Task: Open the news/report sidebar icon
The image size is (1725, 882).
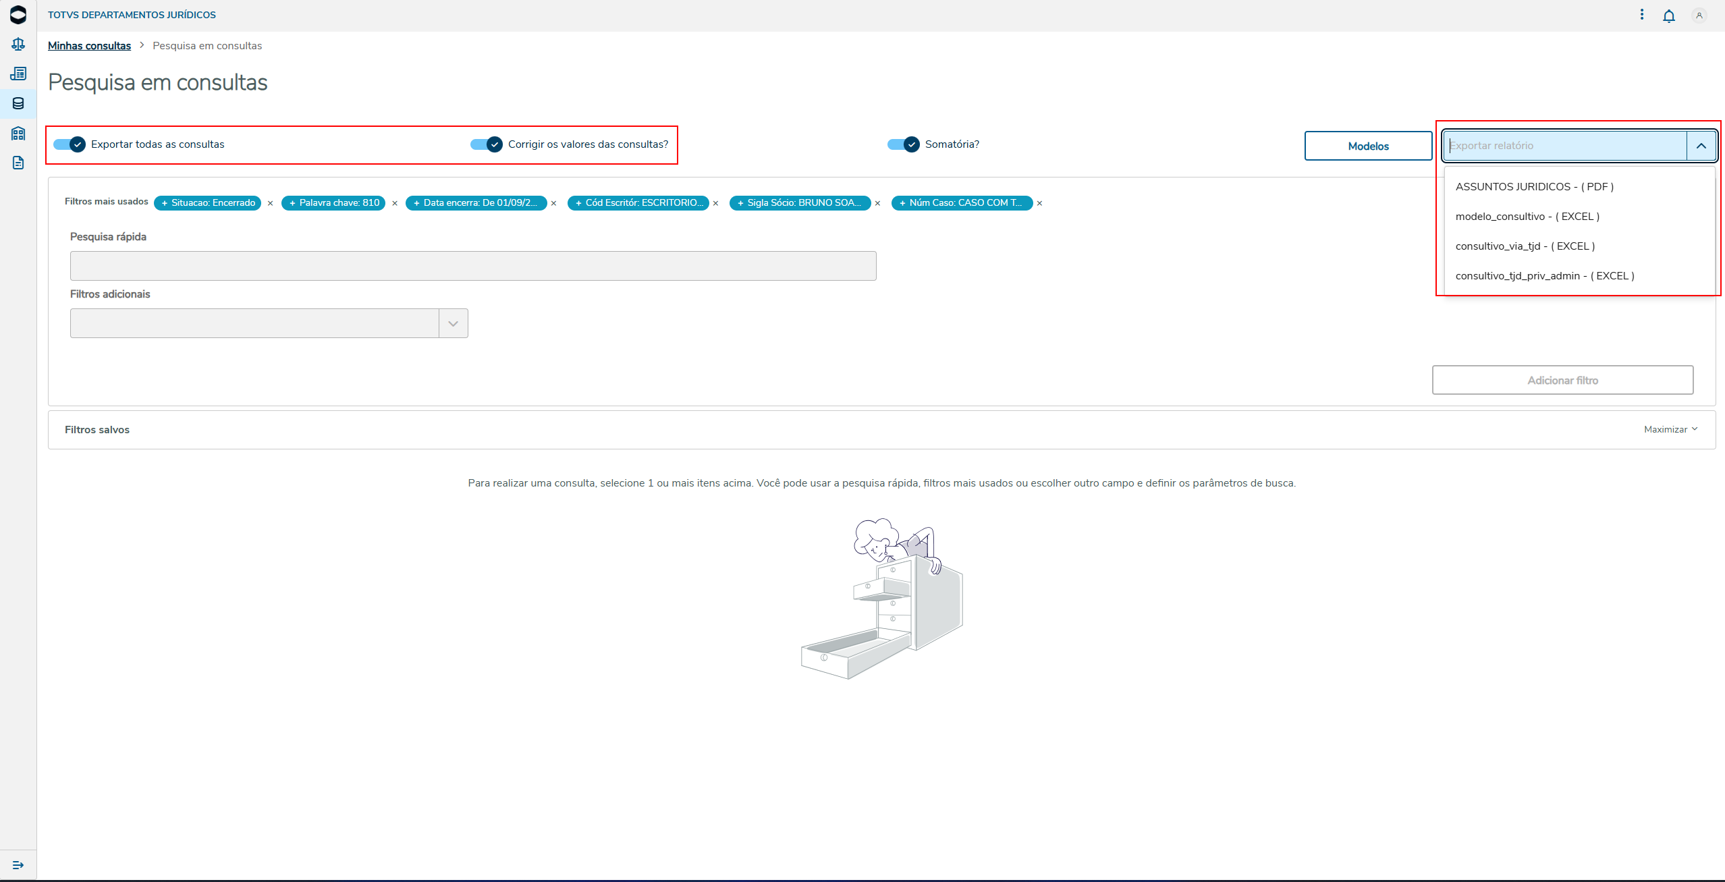Action: [18, 74]
